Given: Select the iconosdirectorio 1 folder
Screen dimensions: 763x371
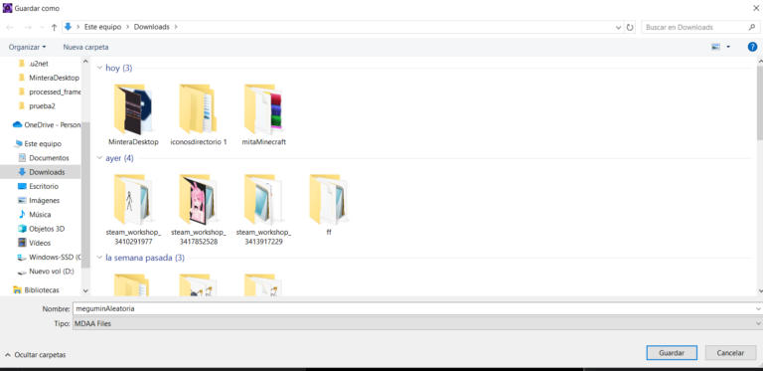Looking at the screenshot, I should (x=199, y=115).
